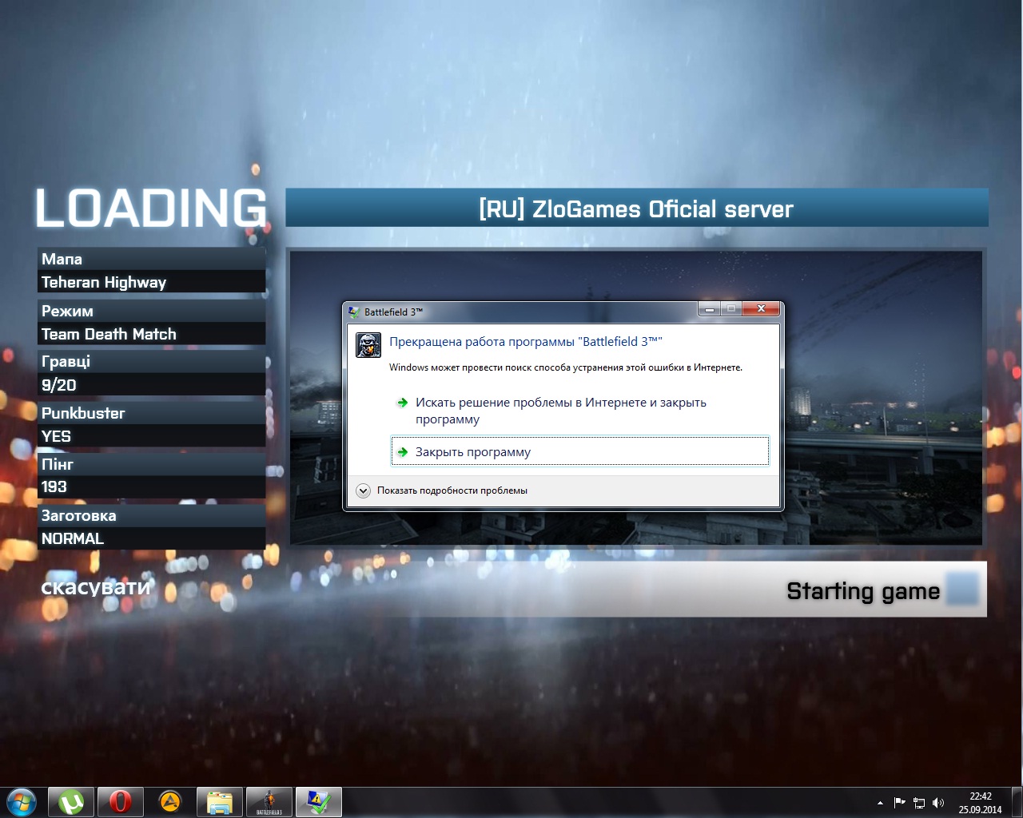Screen dimensions: 1023x818
Task: Expand 'Показать подробности проблемы' chevron
Action: coord(364,490)
